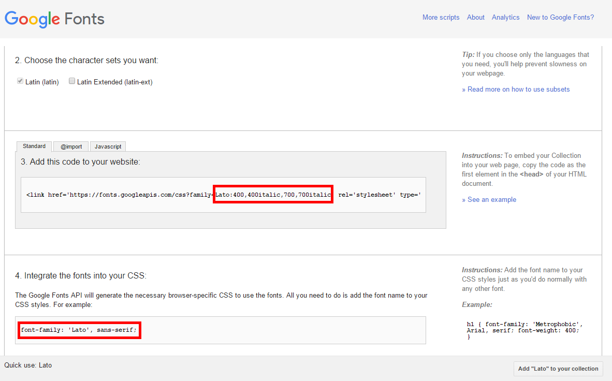Open New to Google Fonts? link
The height and width of the screenshot is (381, 612).
pyautogui.click(x=560, y=18)
